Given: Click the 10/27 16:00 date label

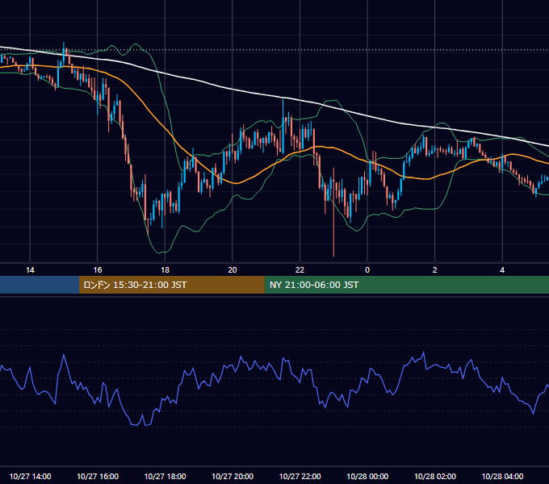Looking at the screenshot, I should [x=98, y=476].
